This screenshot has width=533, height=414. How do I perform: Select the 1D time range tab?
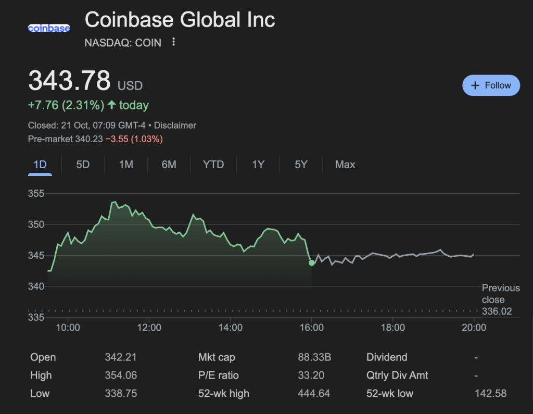pyautogui.click(x=40, y=165)
